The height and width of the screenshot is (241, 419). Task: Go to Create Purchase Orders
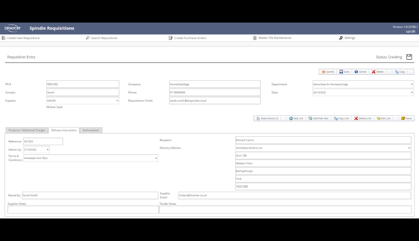pos(187,38)
